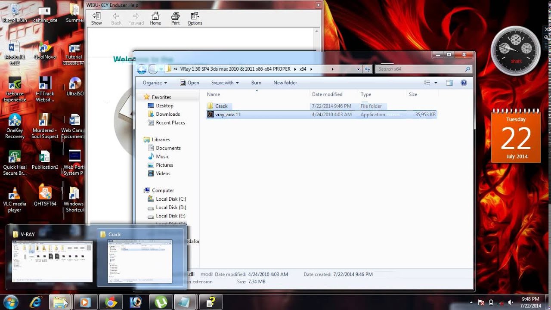
Task: Open Windows Media Player taskbar icon
Action: (x=85, y=302)
